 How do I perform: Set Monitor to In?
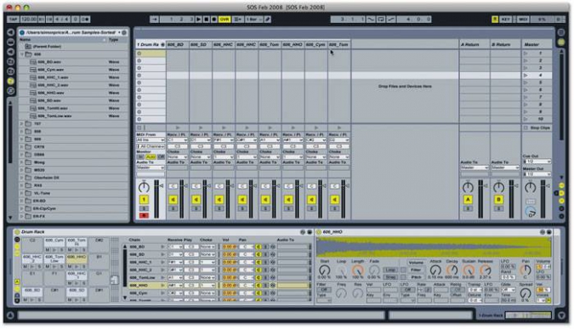point(140,156)
